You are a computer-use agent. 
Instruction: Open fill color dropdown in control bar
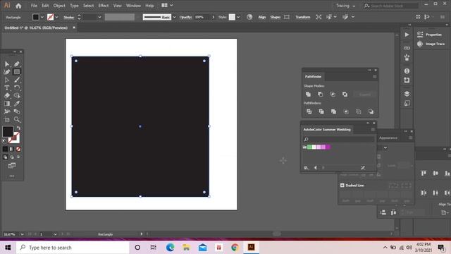click(42, 17)
